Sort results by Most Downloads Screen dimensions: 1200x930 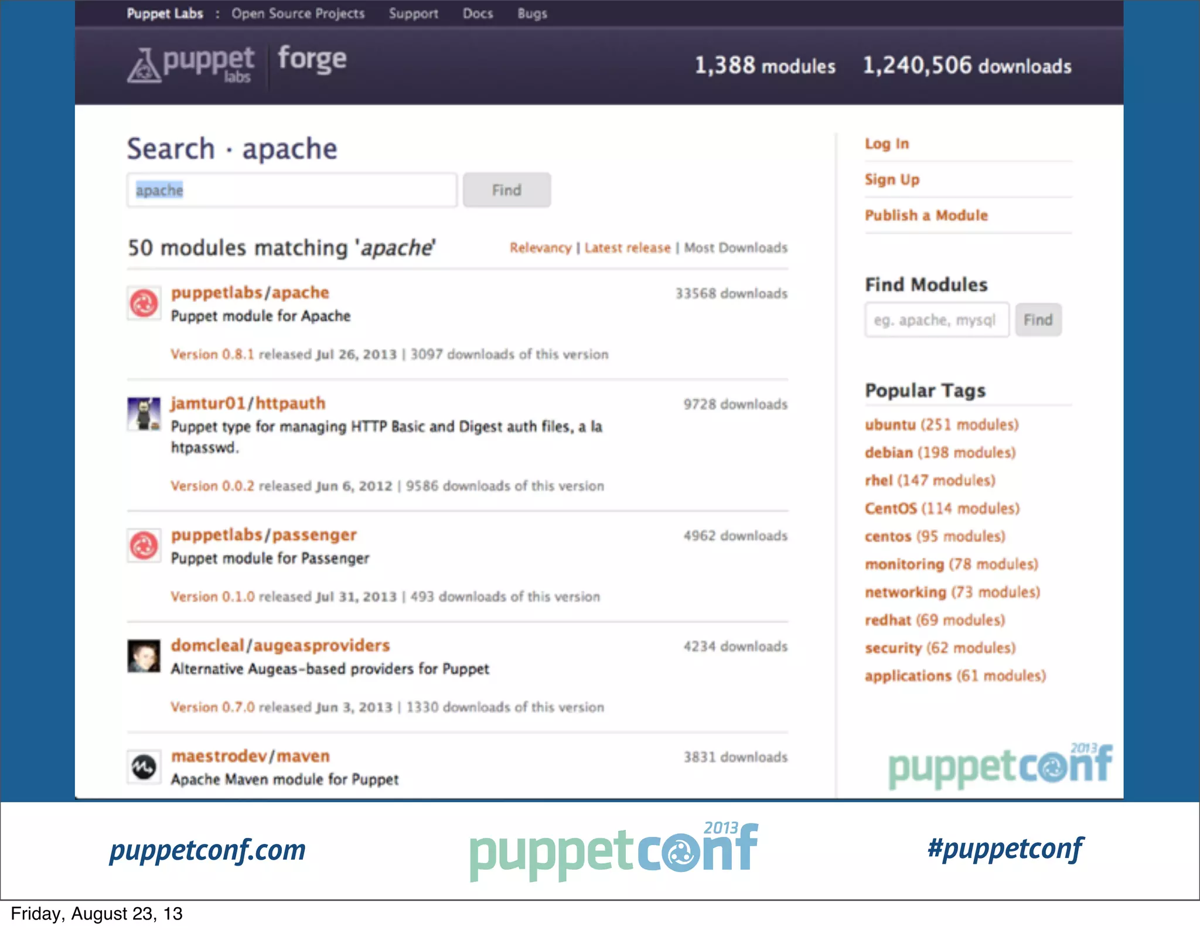[x=735, y=248]
